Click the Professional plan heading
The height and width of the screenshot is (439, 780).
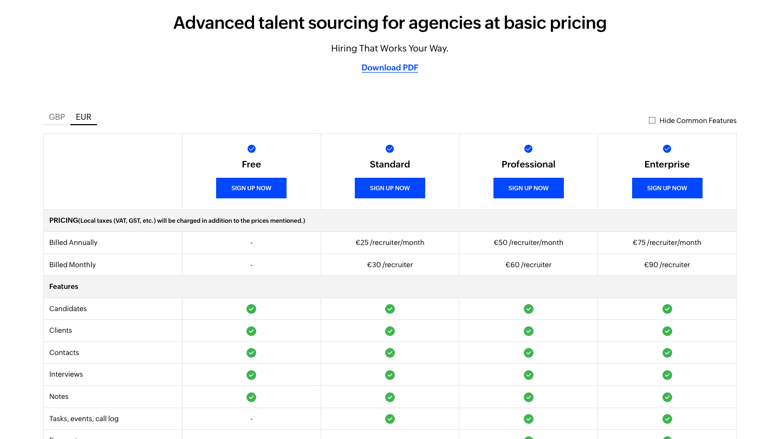(529, 164)
